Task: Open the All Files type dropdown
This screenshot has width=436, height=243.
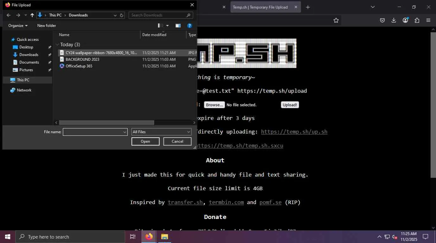Action: pyautogui.click(x=161, y=132)
